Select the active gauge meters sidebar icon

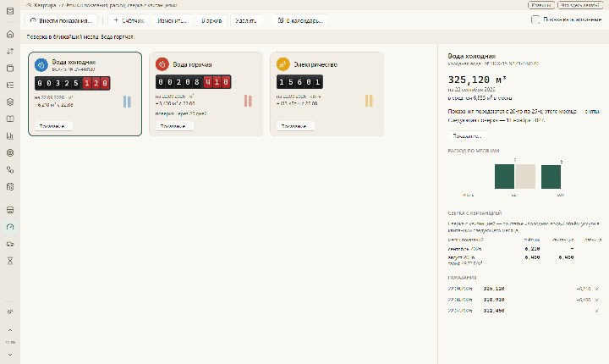pyautogui.click(x=10, y=227)
